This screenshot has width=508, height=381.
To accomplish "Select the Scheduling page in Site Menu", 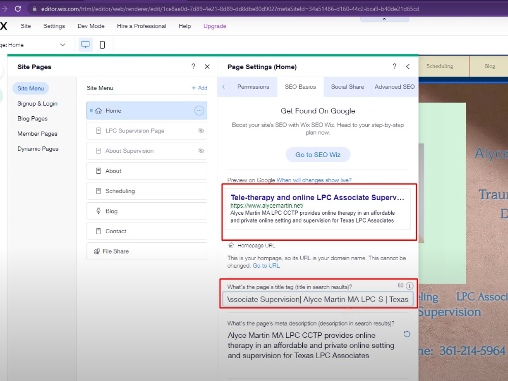I will tap(147, 191).
